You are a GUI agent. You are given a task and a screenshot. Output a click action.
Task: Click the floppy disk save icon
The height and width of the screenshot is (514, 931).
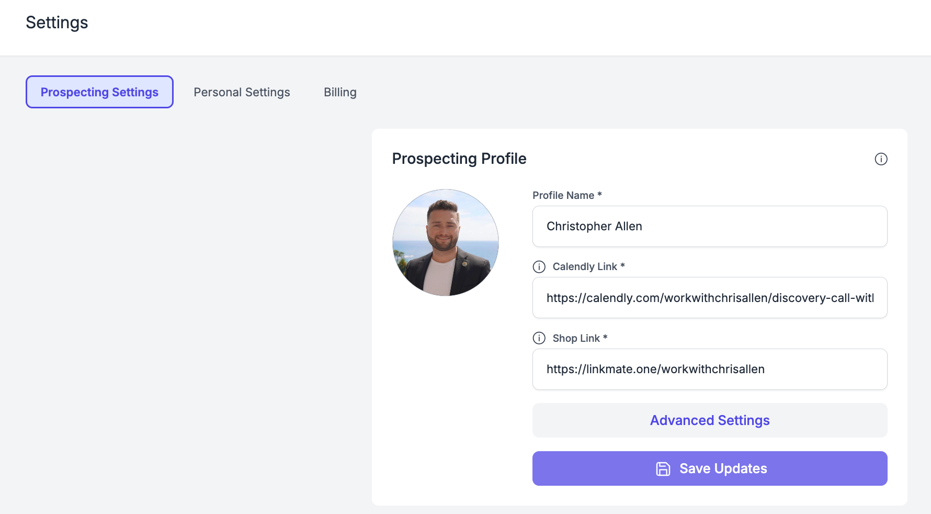tap(663, 468)
